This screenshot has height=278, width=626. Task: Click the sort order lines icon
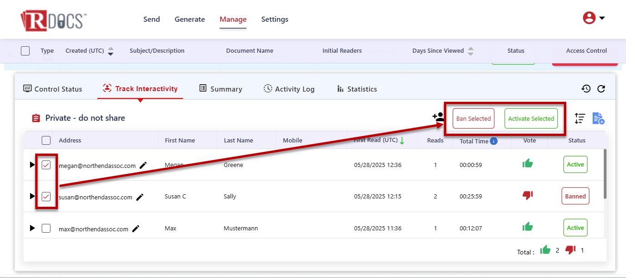pos(580,118)
